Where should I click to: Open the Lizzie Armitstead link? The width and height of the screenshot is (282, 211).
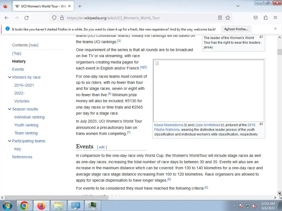coord(207,125)
